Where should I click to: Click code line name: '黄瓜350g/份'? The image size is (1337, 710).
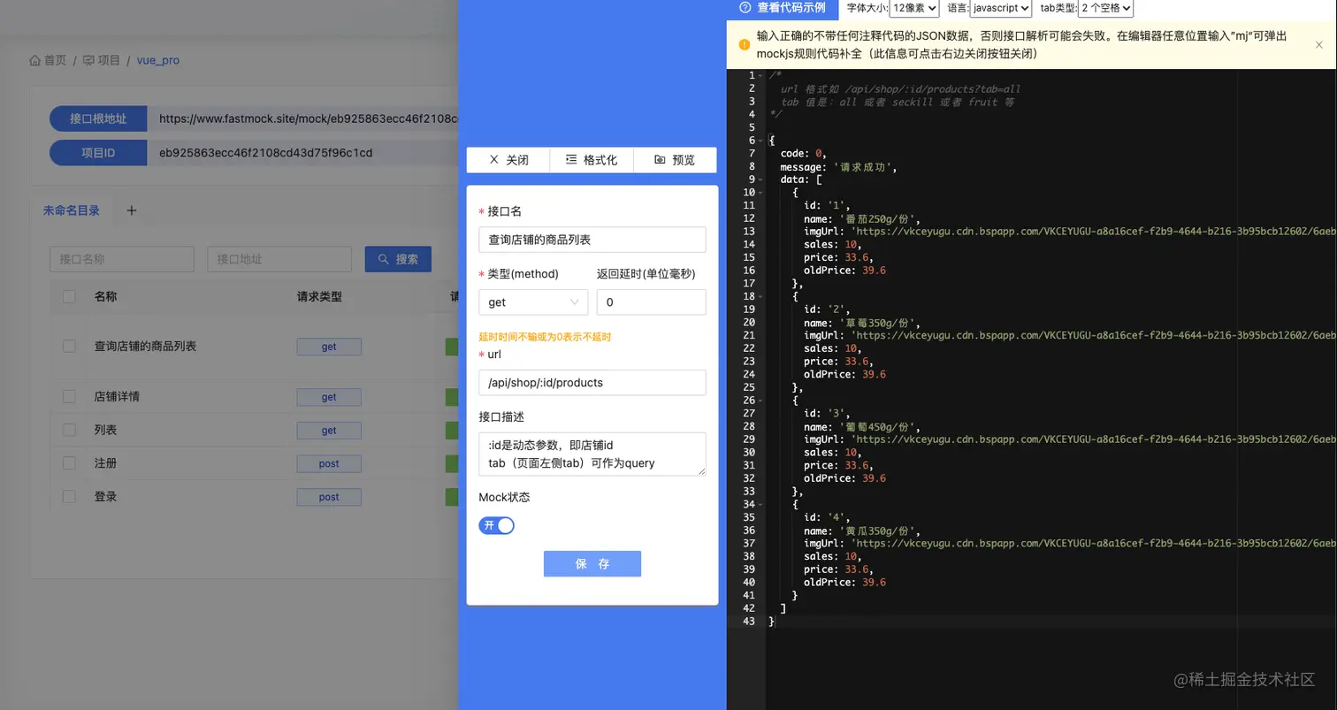click(862, 531)
